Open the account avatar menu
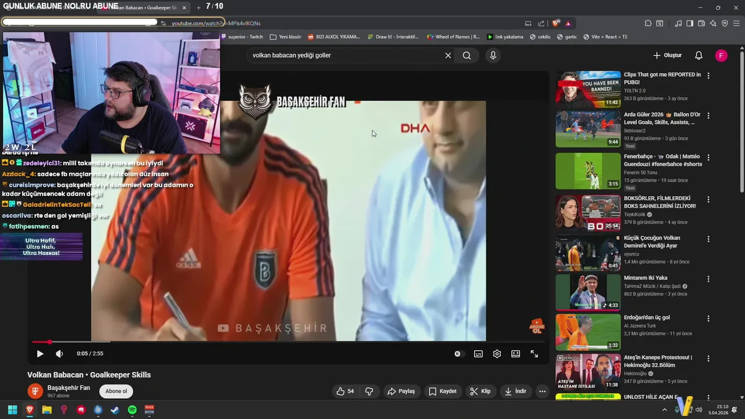Screen dimensions: 745x419 coord(721,55)
